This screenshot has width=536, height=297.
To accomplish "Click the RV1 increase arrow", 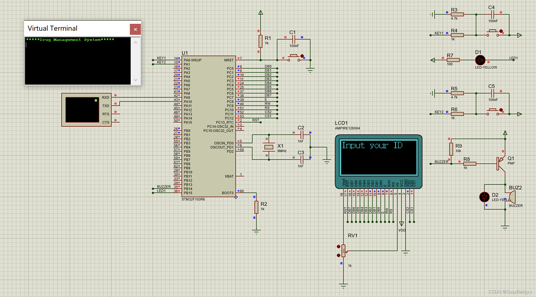I will 338,246.
